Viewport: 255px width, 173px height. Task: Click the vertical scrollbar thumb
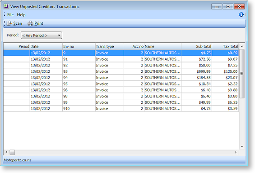242,74
